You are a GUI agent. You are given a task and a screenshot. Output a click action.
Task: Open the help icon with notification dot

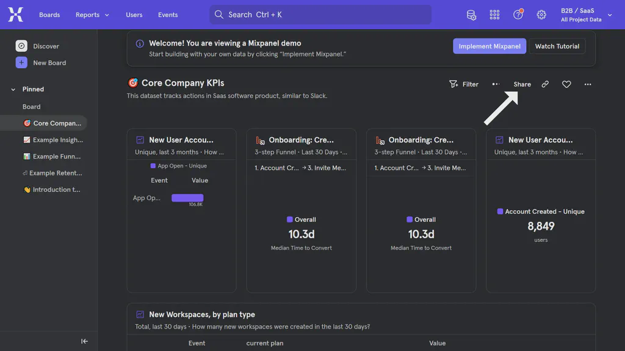pos(518,15)
